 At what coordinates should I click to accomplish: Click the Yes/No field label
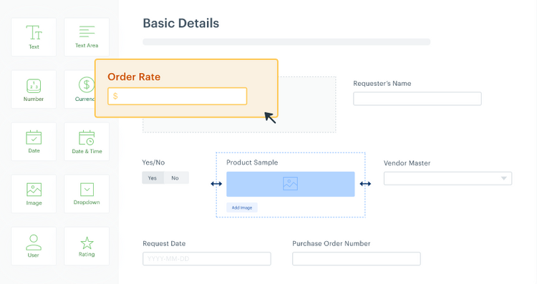[153, 162]
